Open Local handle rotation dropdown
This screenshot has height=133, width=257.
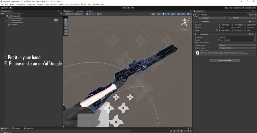point(79,14)
